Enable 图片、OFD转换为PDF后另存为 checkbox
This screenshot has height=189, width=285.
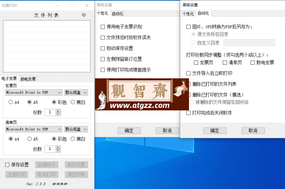click(x=188, y=27)
